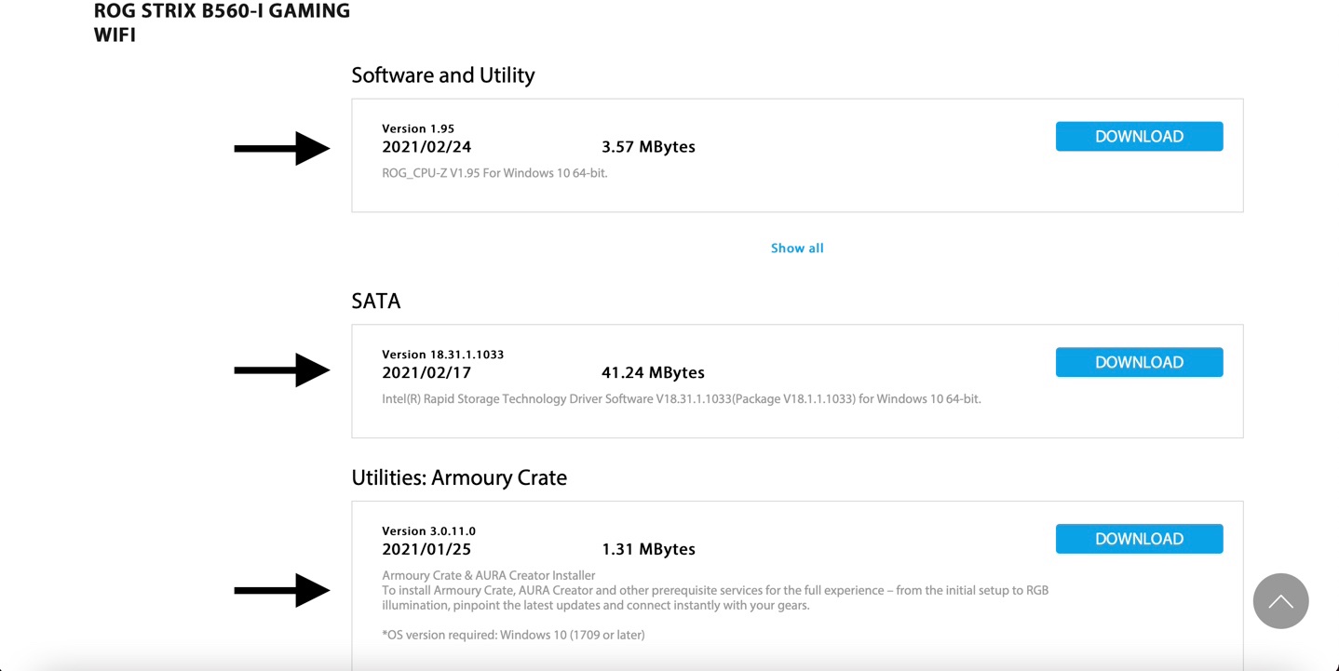Viewport: 1339px width, 671px height.
Task: Click the Version 1.95 label
Action: [x=418, y=128]
